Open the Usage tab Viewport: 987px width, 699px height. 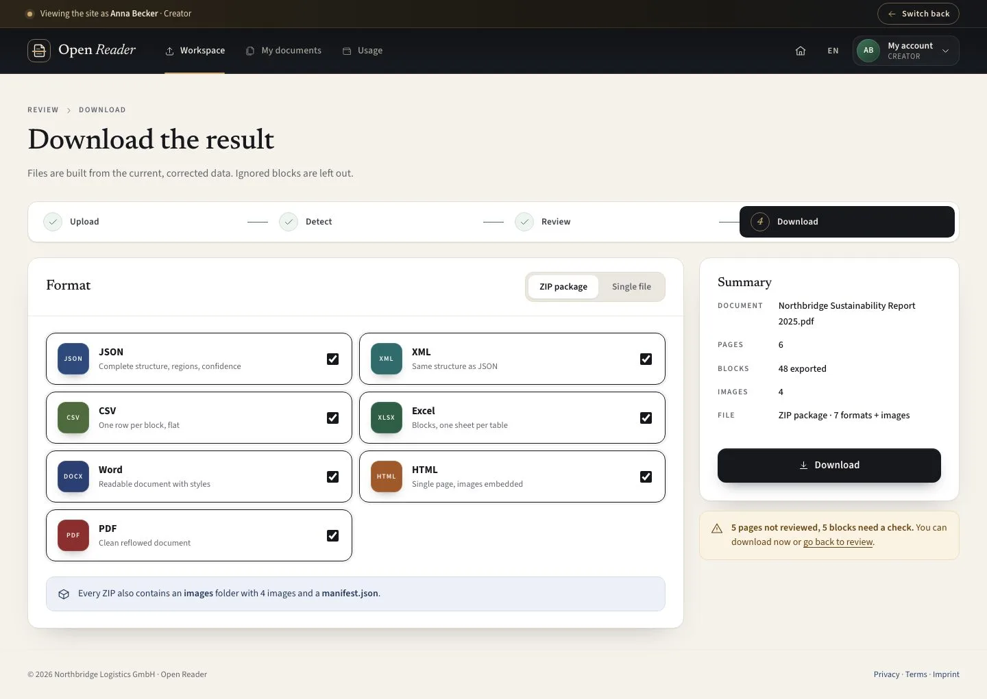363,51
